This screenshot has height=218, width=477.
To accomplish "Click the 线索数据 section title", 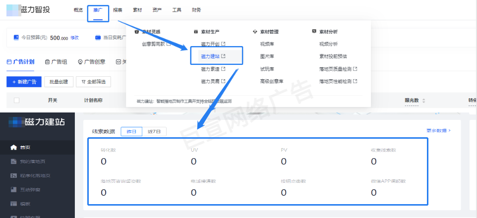I will [104, 132].
